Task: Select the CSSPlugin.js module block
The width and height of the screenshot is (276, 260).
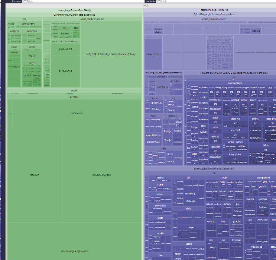Action: pyautogui.click(x=65, y=49)
